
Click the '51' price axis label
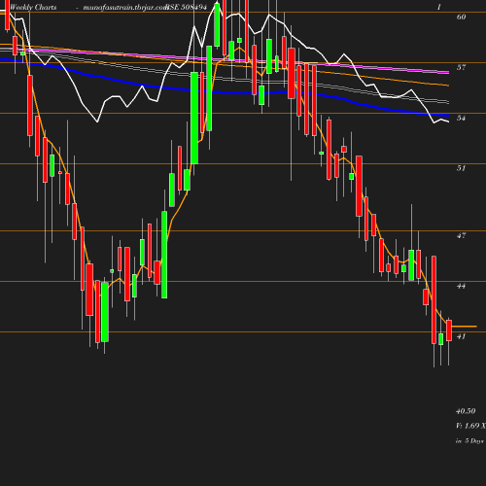[461, 168]
